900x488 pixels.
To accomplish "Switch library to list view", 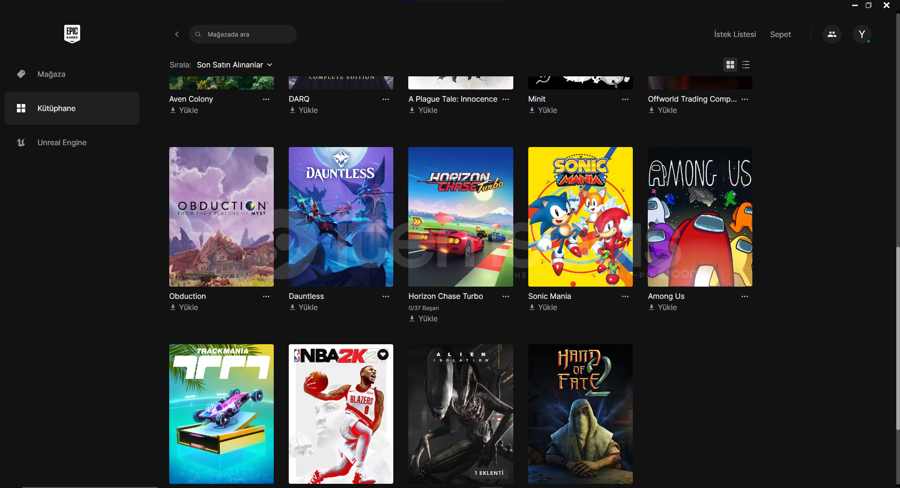I will (746, 65).
